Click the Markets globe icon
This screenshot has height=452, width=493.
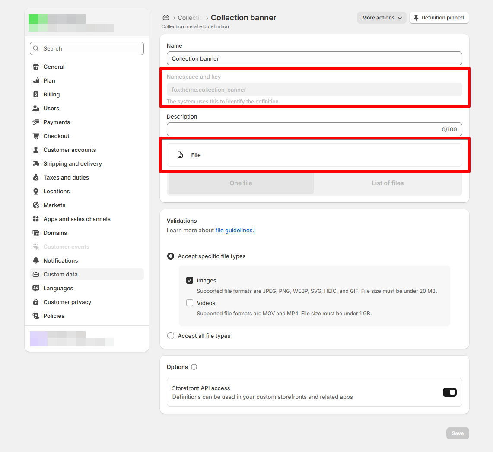(x=36, y=205)
